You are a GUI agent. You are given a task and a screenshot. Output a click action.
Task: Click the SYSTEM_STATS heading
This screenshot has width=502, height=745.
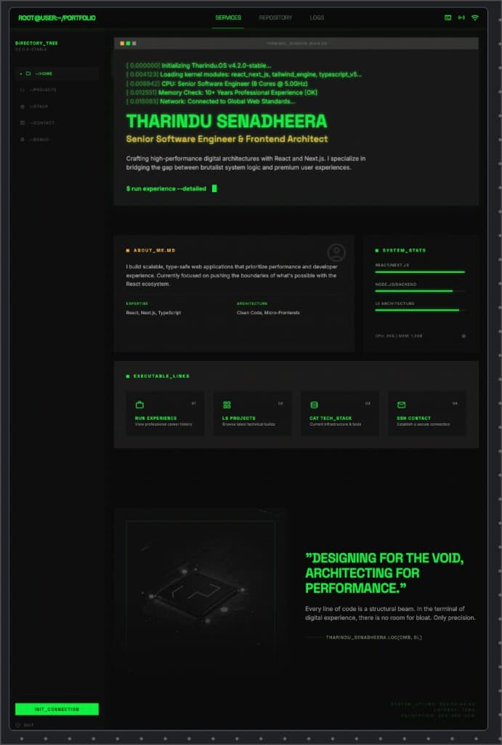pyautogui.click(x=404, y=250)
